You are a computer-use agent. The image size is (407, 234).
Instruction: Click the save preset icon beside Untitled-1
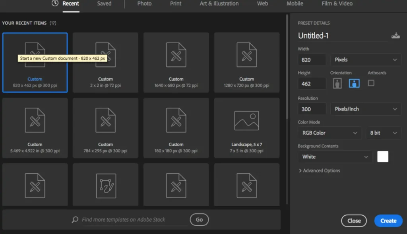395,36
